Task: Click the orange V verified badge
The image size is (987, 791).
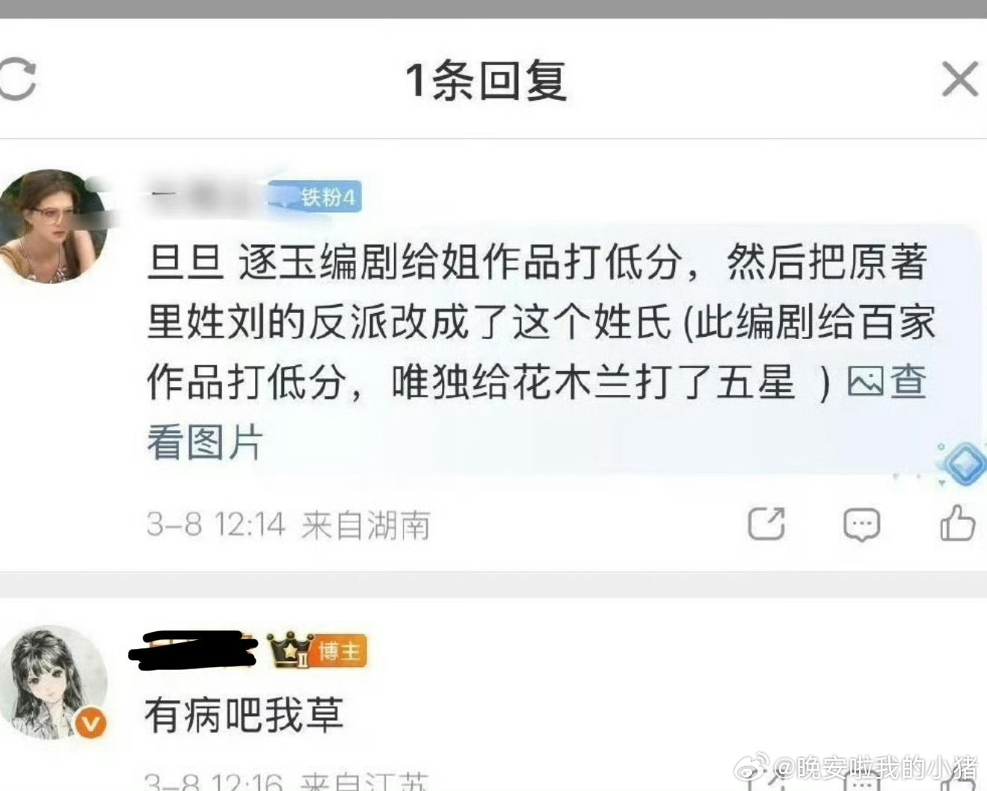Action: (90, 723)
